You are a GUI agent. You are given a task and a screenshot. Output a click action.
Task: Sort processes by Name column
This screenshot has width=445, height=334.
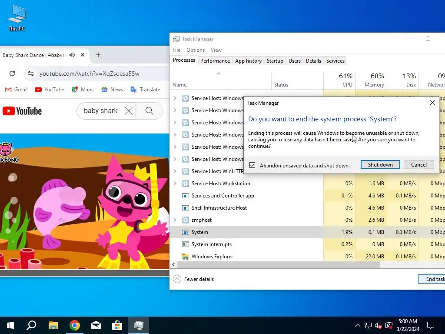click(x=220, y=80)
